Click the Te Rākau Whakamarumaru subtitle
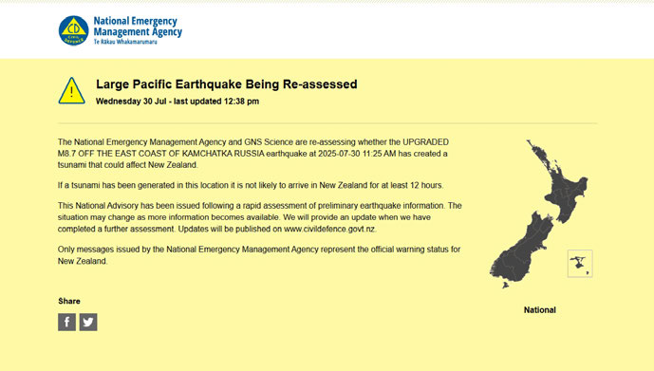The width and height of the screenshot is (654, 371). [125, 42]
